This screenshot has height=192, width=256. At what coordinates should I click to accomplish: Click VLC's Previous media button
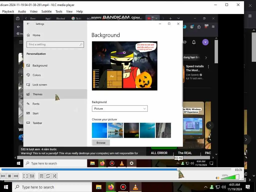pos(3,176)
